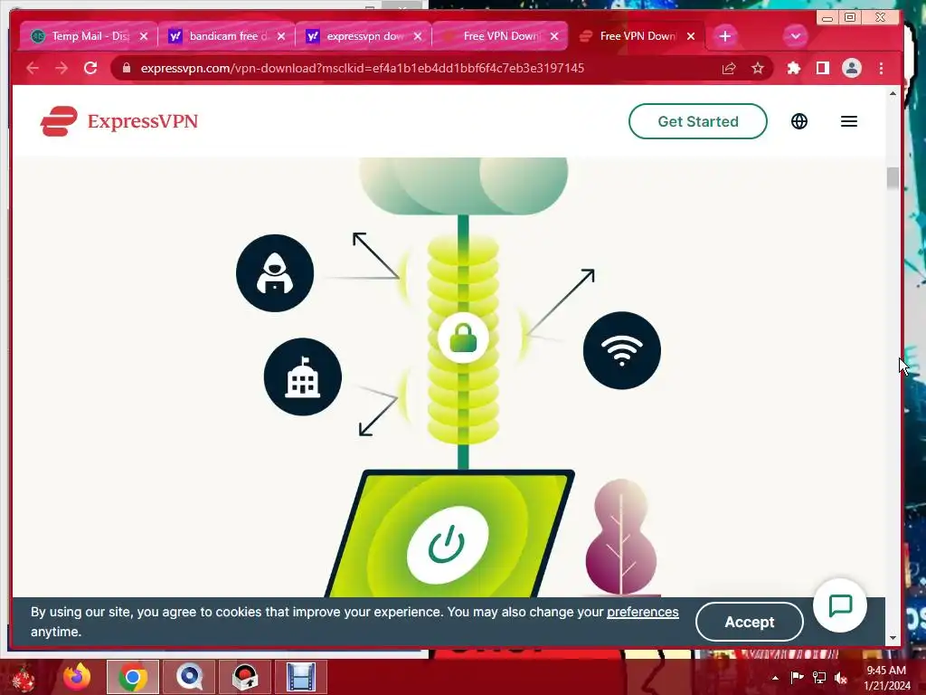Share this page via the share icon
The image size is (926, 695).
729,68
